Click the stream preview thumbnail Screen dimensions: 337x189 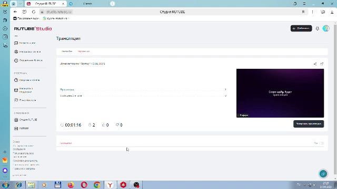pyautogui.click(x=280, y=93)
